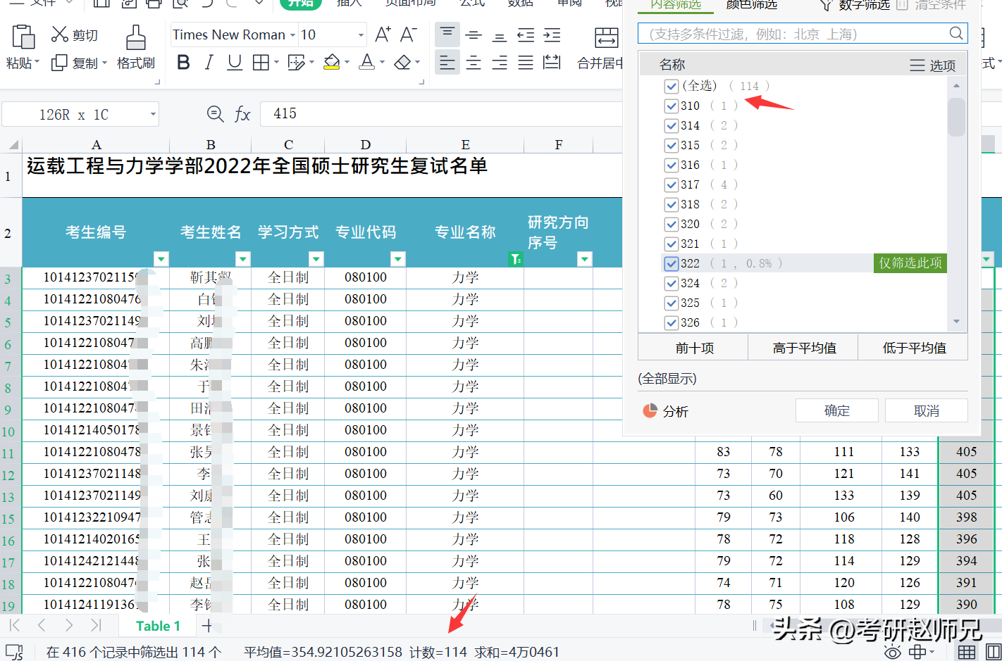This screenshot has height=661, width=1002.
Task: Click the fx insert function icon
Action: pos(242,114)
